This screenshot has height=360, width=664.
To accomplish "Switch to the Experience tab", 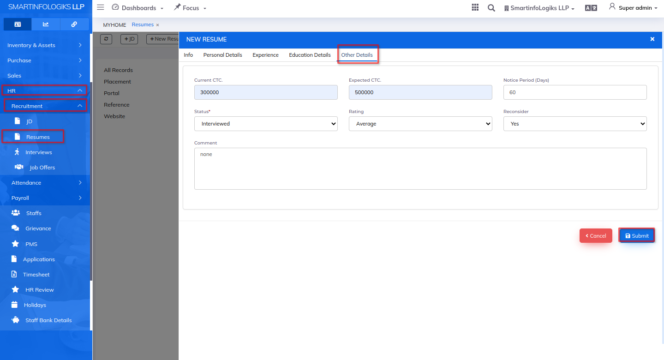I will pos(266,55).
